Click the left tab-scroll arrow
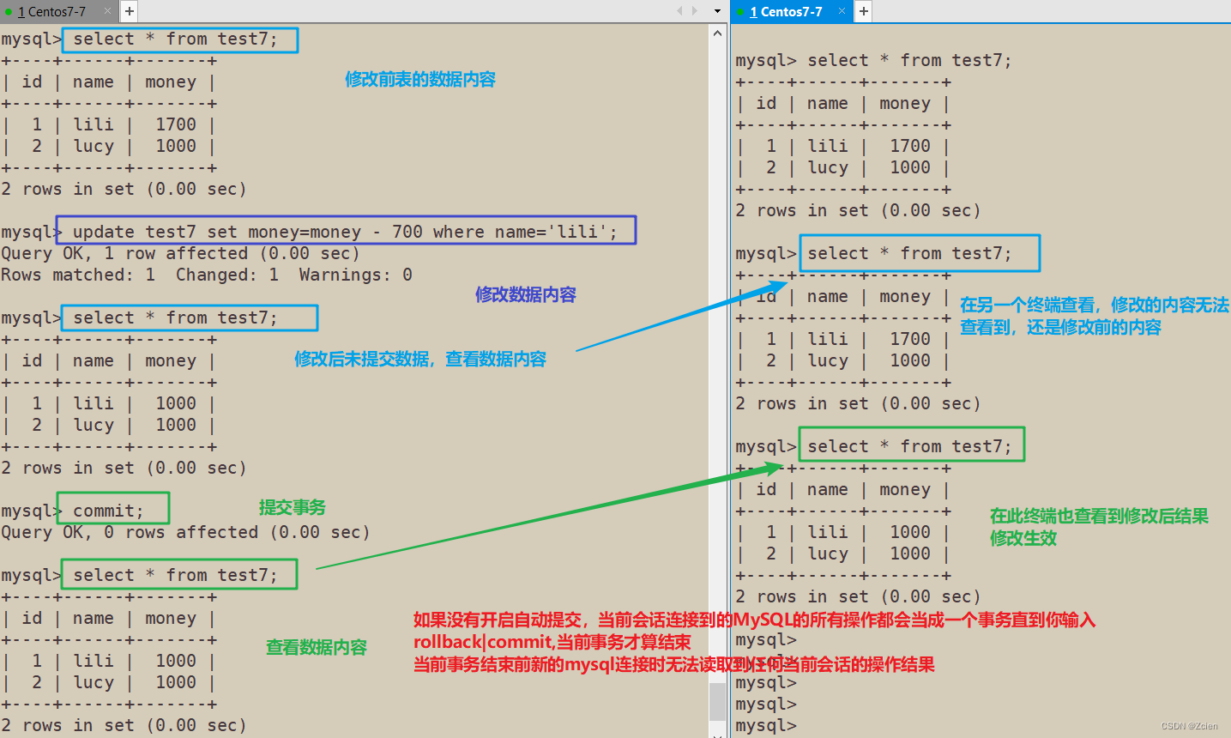This screenshot has width=1231, height=738. coord(679,11)
